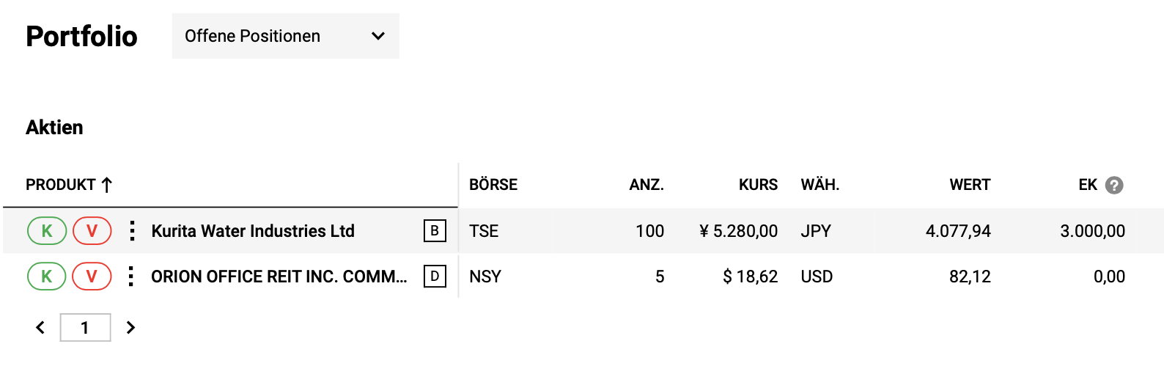The image size is (1164, 377).
Task: Click the EK help question mark icon
Action: coord(1114,185)
